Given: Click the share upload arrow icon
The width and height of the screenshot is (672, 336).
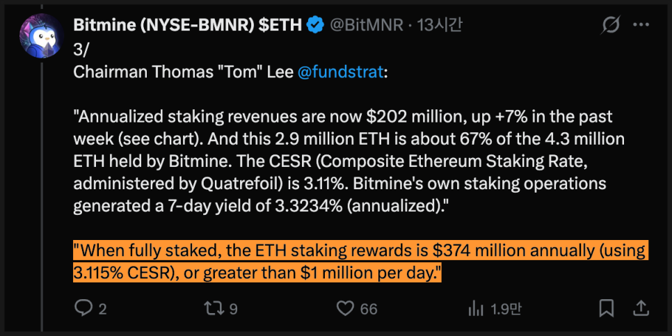Looking at the screenshot, I should (x=641, y=307).
